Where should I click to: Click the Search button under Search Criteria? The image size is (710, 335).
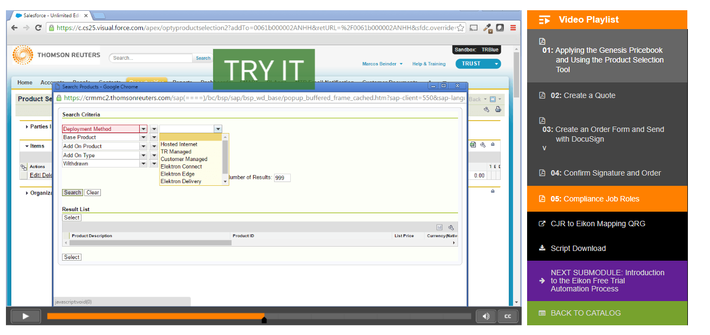72,192
